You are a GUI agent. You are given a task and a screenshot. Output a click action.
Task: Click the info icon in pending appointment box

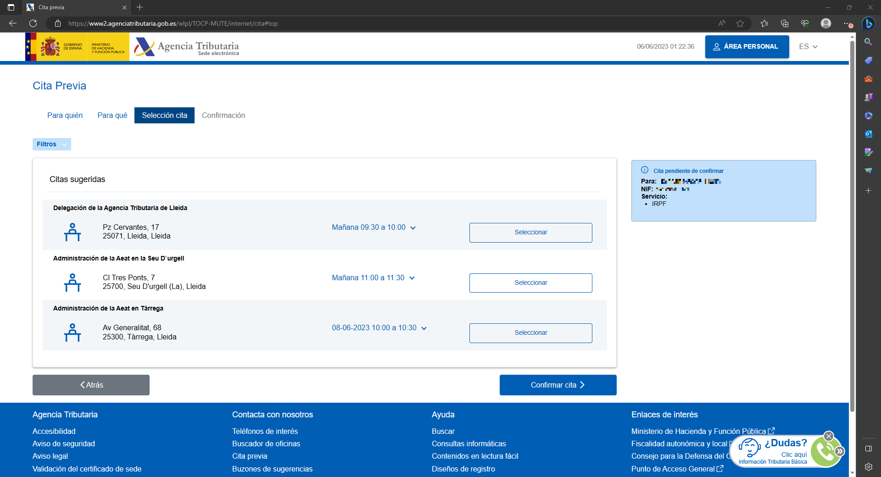pyautogui.click(x=645, y=170)
